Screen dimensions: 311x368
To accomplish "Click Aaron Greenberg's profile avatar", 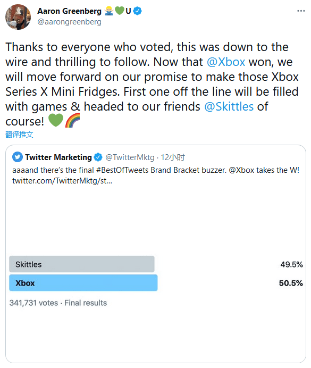I will 18,17.
